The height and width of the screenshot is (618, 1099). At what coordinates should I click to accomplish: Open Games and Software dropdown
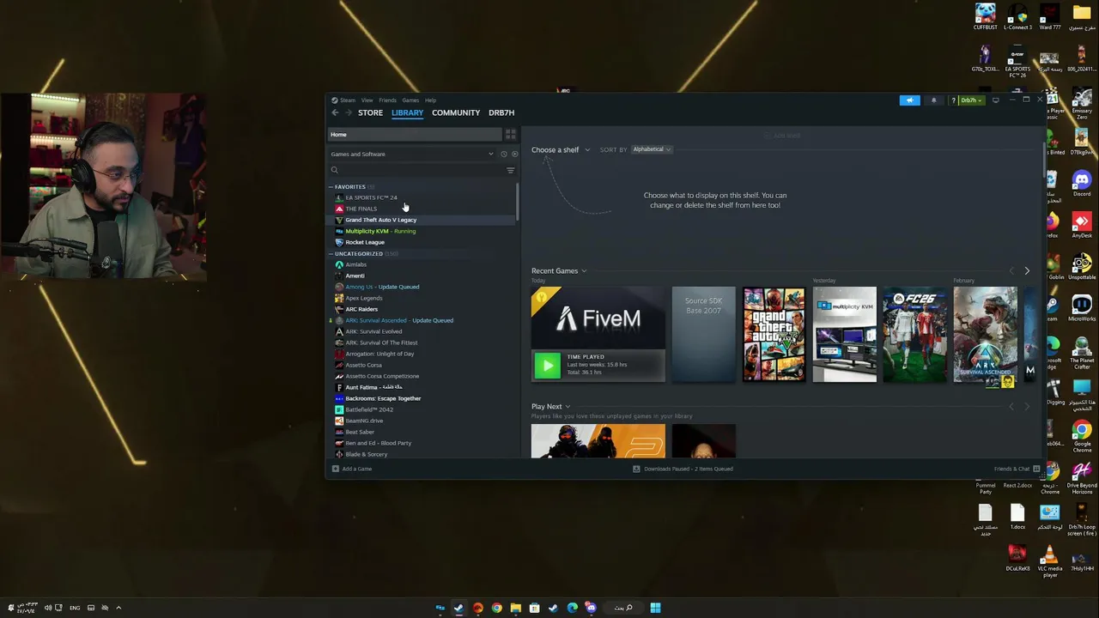[412, 154]
